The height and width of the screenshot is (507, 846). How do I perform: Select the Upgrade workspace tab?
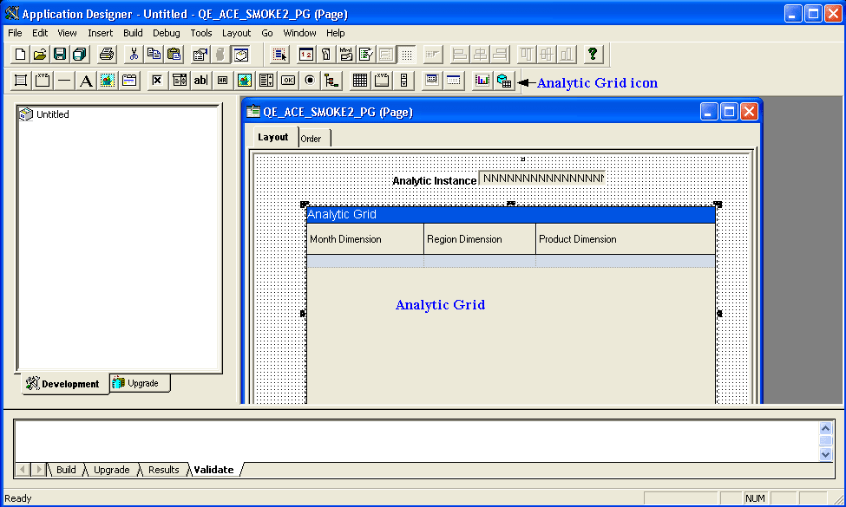pos(139,382)
